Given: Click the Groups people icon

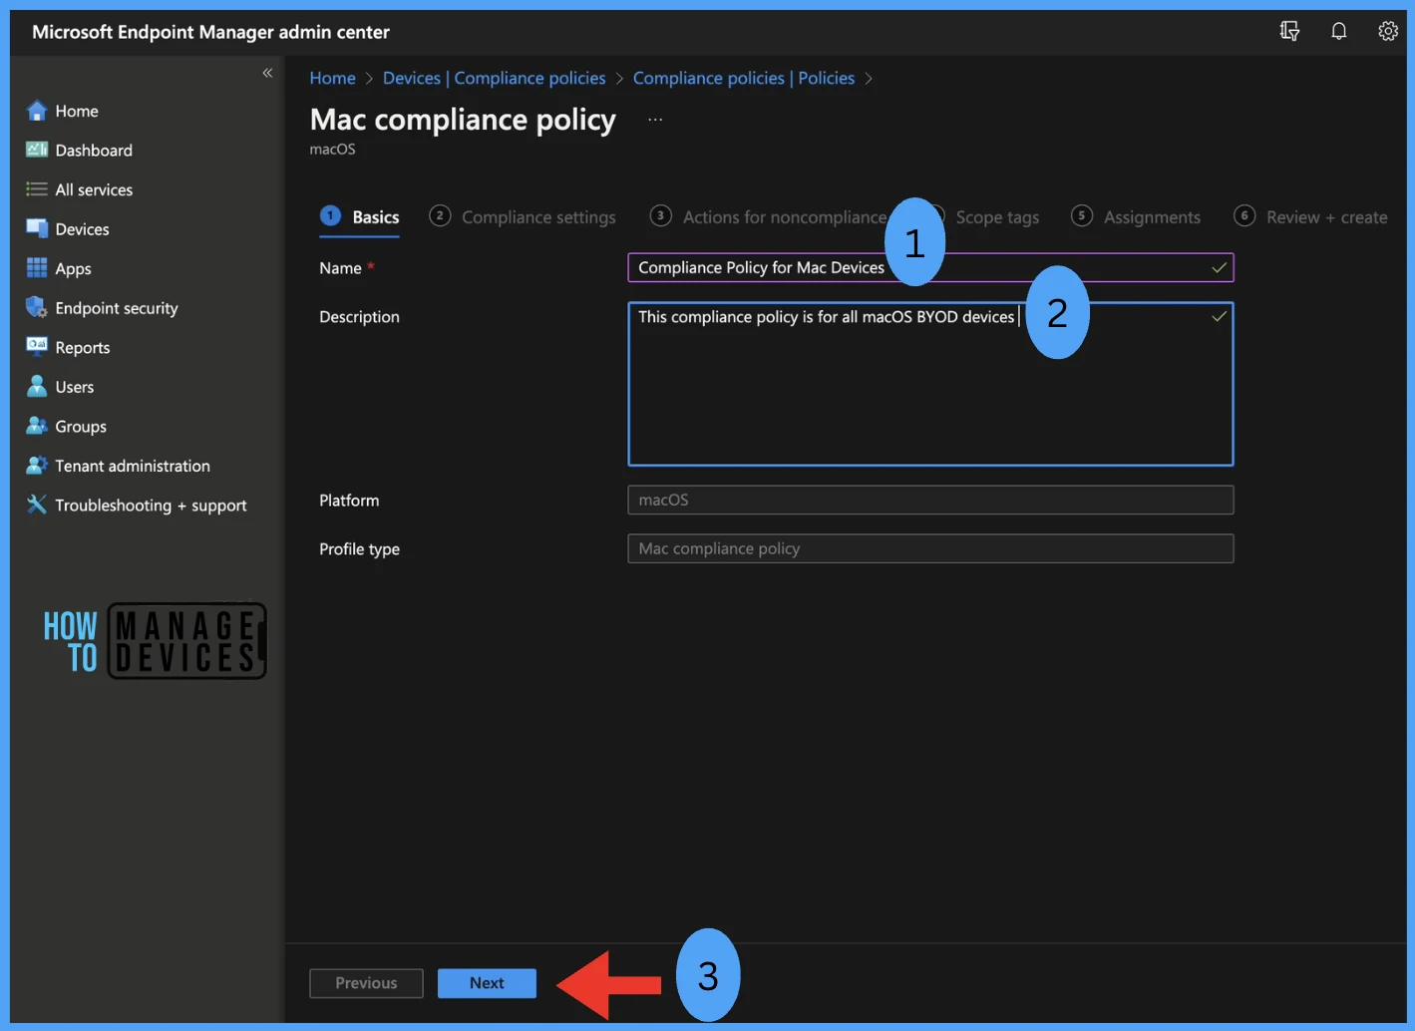Looking at the screenshot, I should (37, 426).
